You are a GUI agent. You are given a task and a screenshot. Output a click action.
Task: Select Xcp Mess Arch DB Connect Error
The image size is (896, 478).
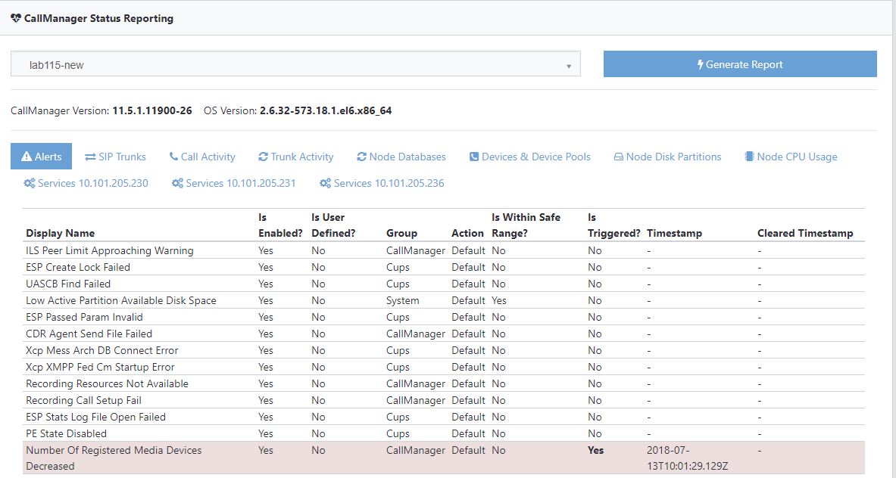click(443, 349)
